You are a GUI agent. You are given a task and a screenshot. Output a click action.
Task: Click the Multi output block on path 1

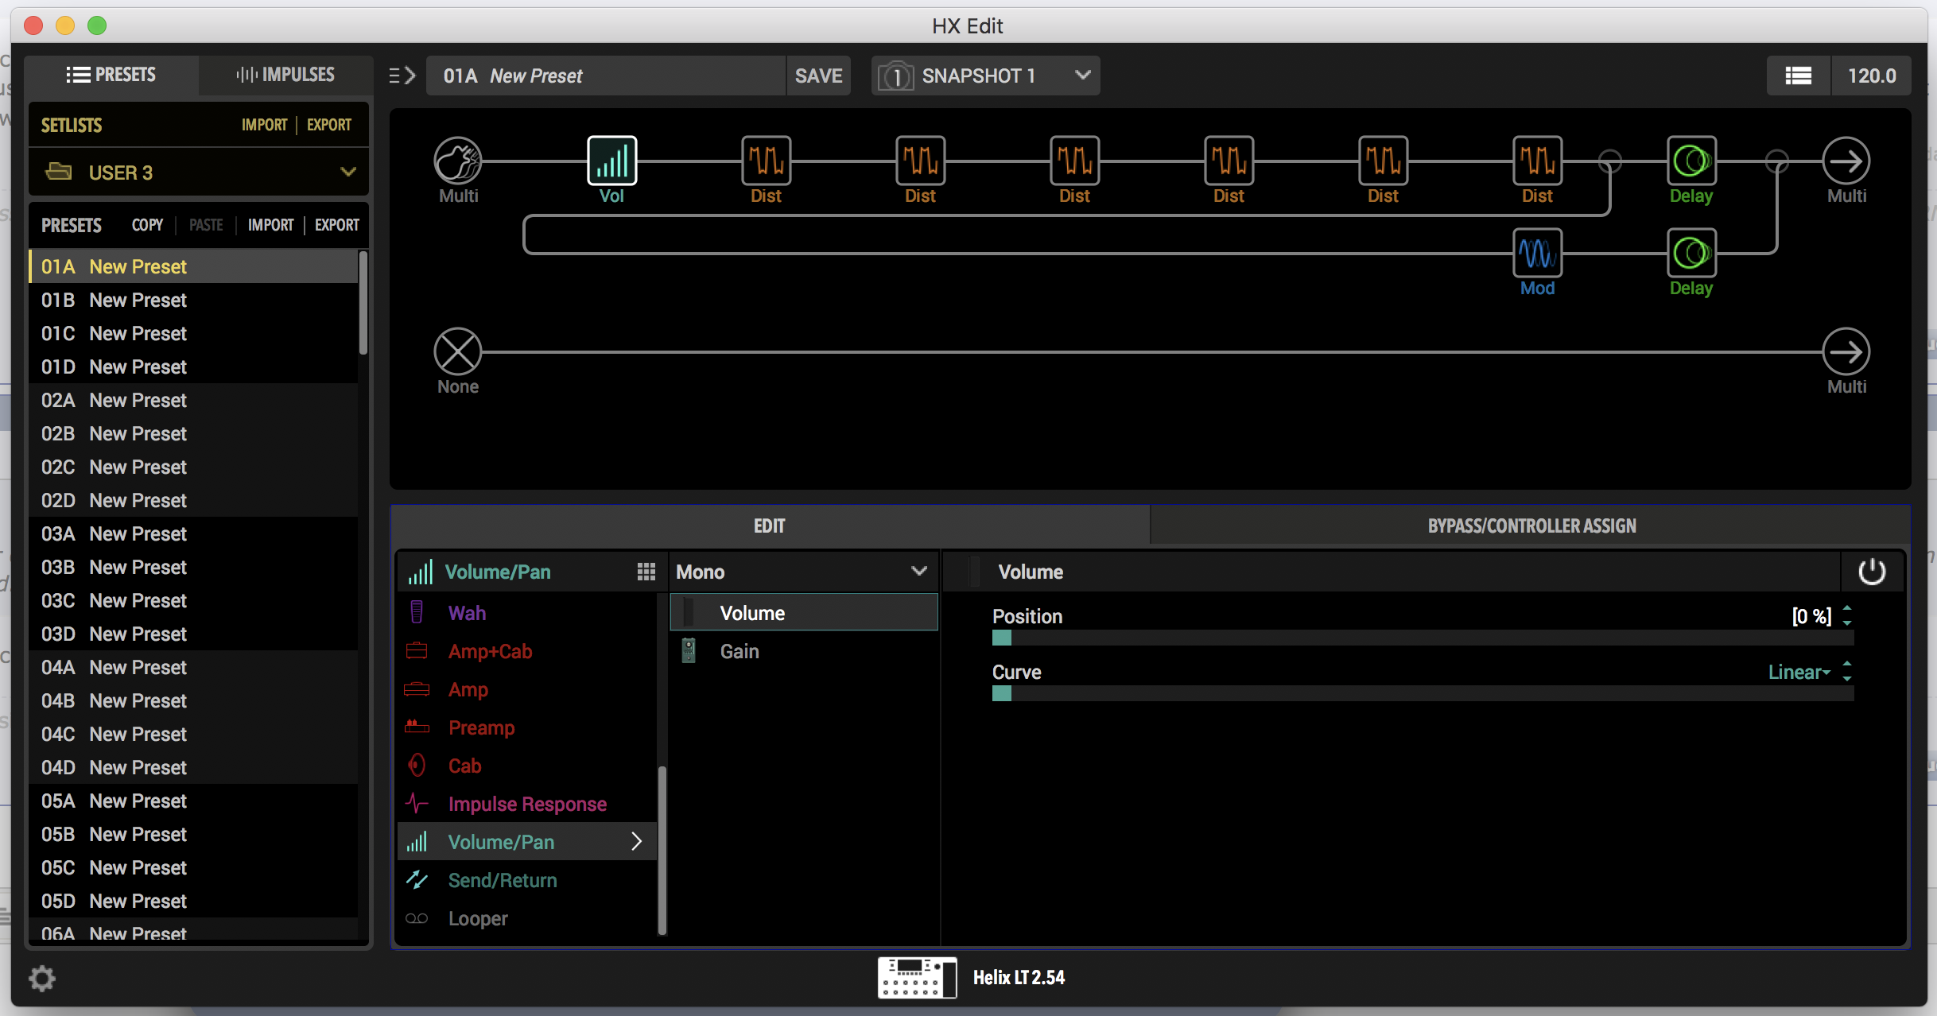tap(1846, 161)
